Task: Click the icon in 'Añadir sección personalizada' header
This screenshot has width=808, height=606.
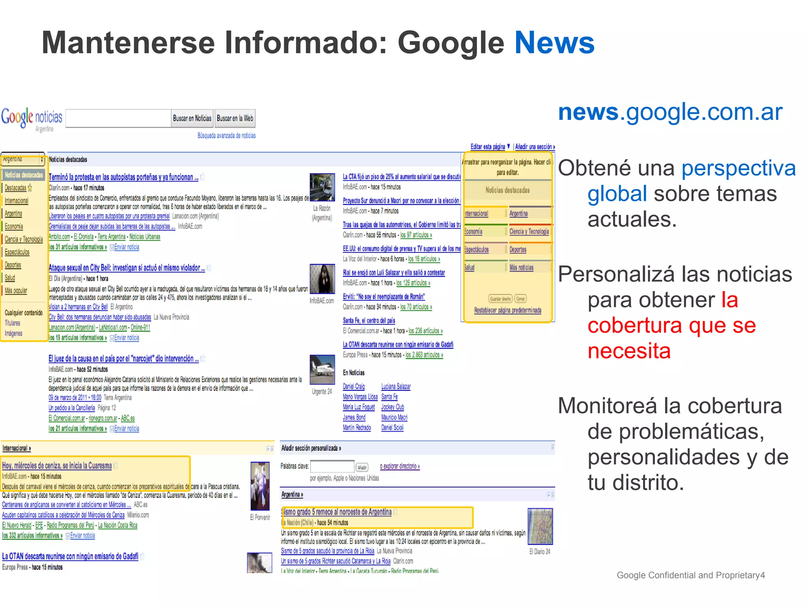Action: pyautogui.click(x=552, y=447)
